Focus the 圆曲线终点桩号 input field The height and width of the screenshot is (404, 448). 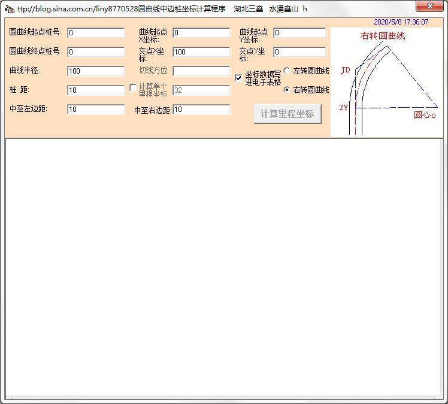click(96, 52)
